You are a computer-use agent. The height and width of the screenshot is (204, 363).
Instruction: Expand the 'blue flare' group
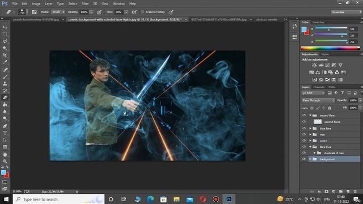click(x=310, y=129)
